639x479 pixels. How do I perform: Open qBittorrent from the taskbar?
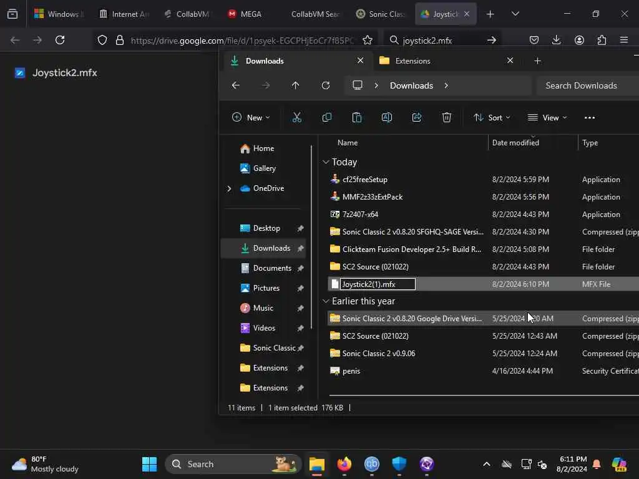(372, 464)
